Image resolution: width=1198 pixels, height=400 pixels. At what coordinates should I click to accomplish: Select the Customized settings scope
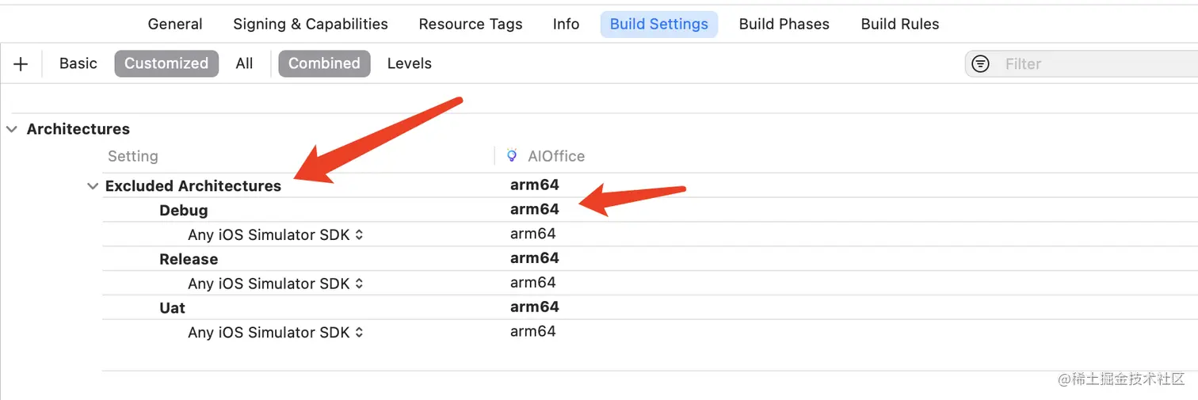(166, 64)
